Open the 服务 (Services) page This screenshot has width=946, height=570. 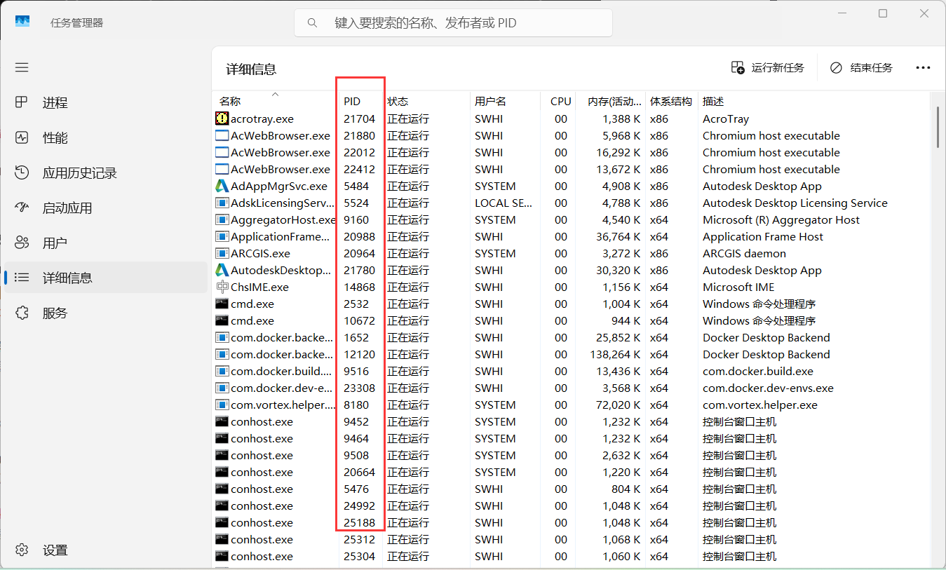click(x=105, y=313)
